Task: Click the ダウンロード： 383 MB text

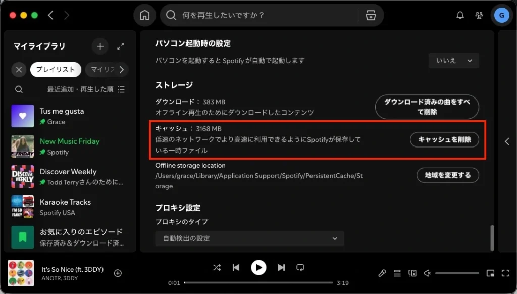Action: [x=190, y=102]
